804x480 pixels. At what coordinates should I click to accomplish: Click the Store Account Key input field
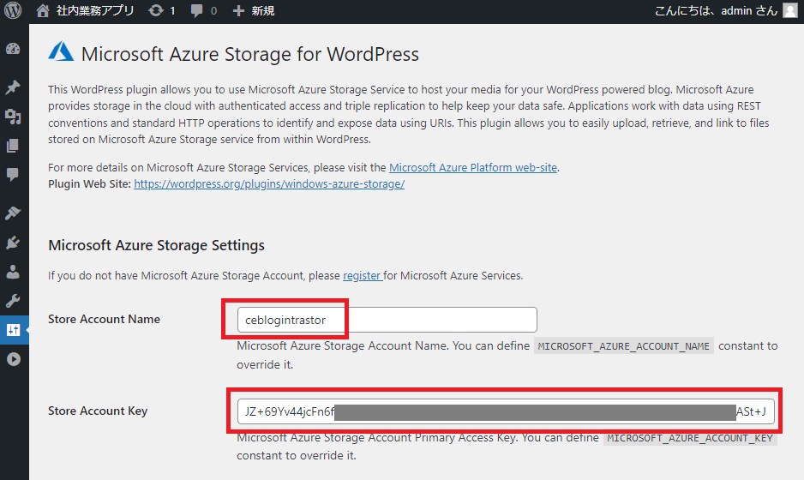(x=506, y=411)
